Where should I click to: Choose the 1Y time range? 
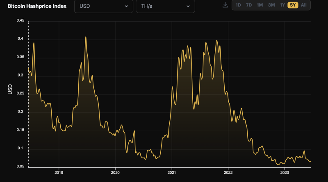pos(282,5)
